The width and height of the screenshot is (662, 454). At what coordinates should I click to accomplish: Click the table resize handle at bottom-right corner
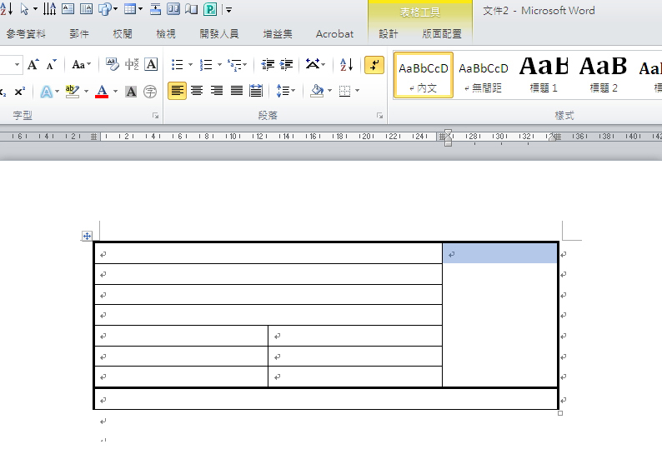point(560,413)
